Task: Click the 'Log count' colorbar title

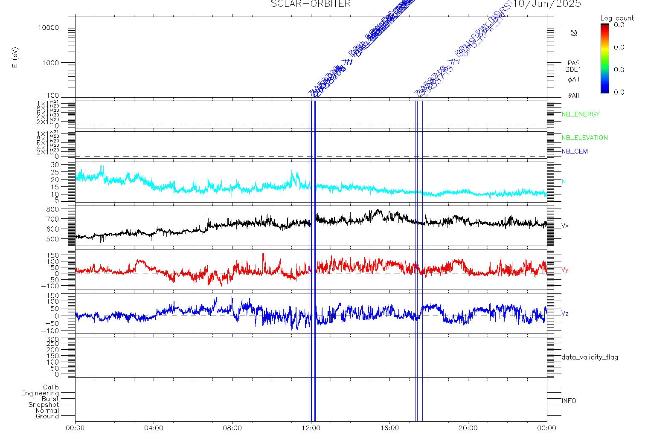Action: pos(617,18)
